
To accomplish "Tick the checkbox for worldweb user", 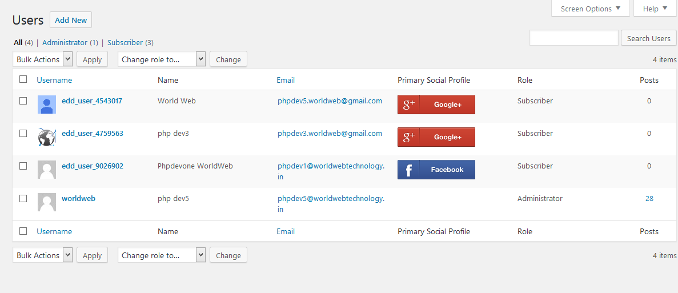I will point(23,198).
